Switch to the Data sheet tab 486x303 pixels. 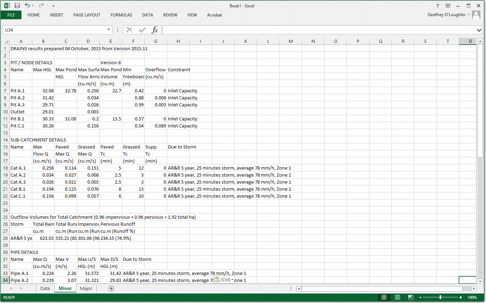tap(45, 288)
